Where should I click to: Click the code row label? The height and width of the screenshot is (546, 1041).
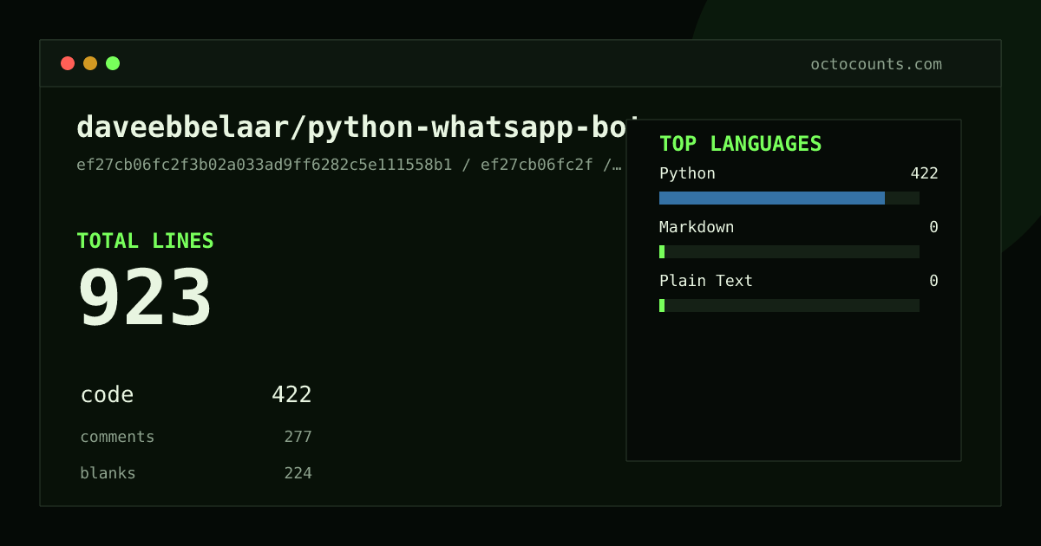(107, 395)
